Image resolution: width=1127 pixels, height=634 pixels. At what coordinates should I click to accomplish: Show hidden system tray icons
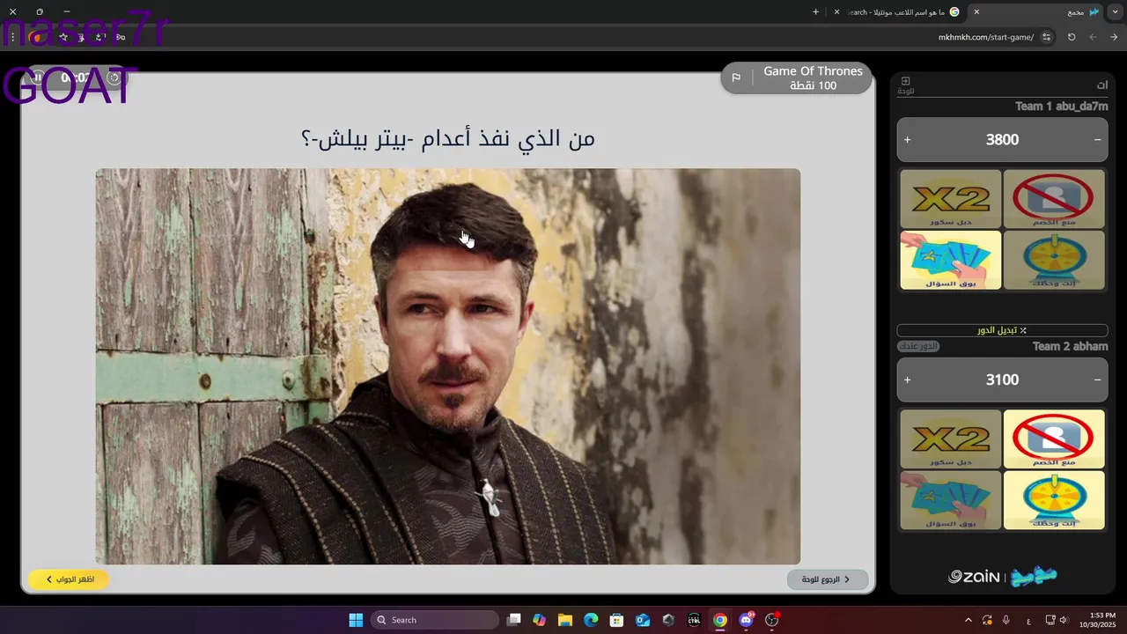(969, 620)
